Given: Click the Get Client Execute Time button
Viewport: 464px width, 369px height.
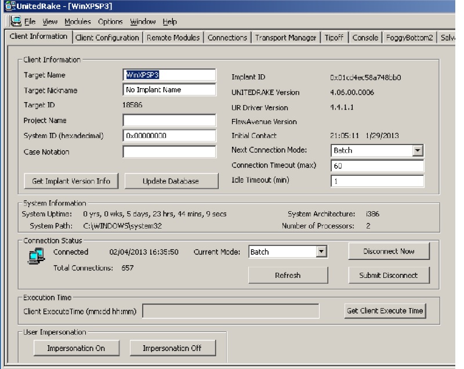Looking at the screenshot, I should (385, 311).
